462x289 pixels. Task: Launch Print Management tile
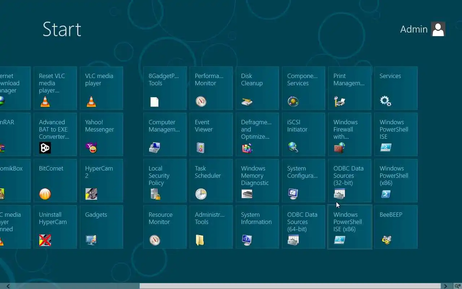point(350,88)
